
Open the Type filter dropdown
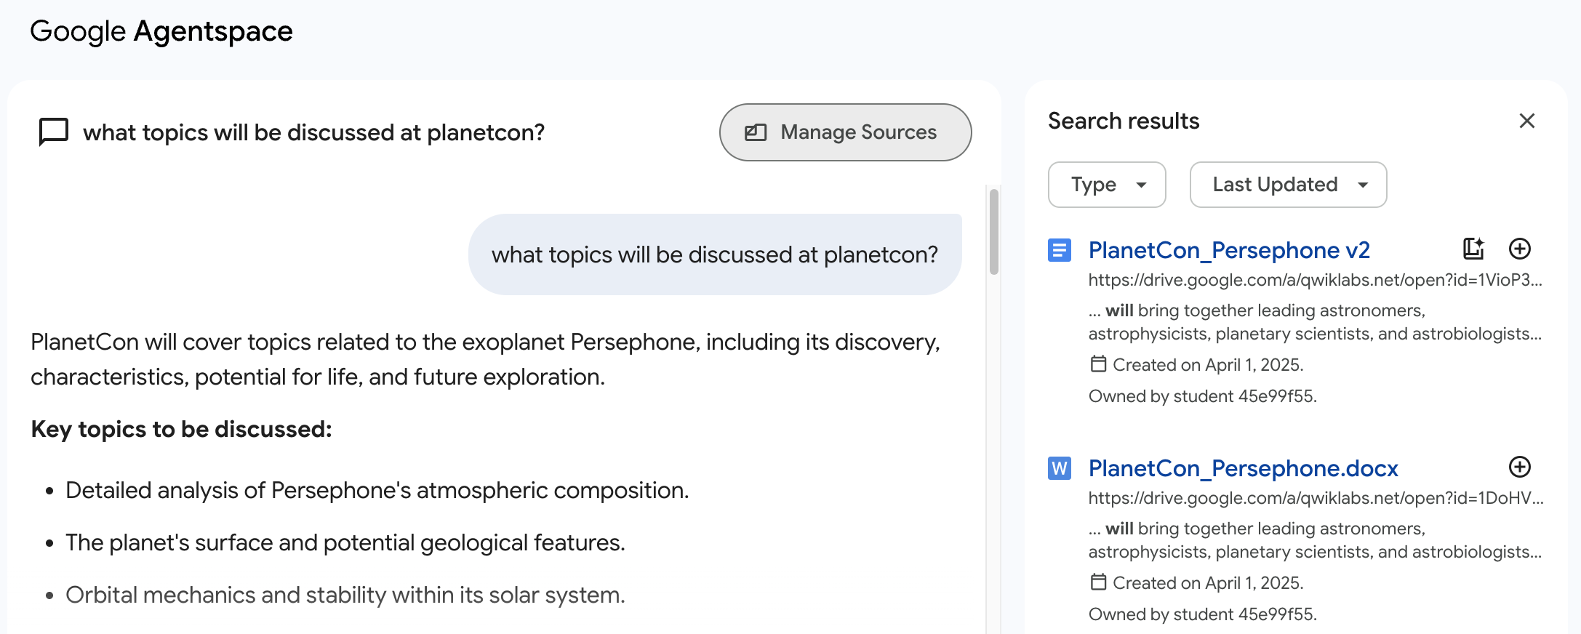1107,185
